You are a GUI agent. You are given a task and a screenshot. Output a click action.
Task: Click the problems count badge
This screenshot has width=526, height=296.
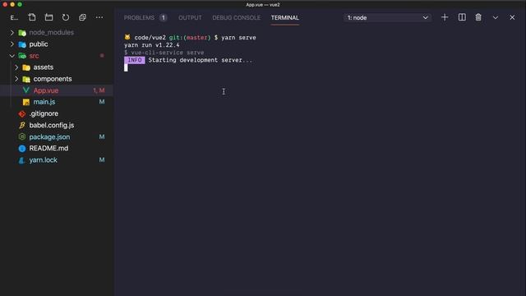point(163,18)
